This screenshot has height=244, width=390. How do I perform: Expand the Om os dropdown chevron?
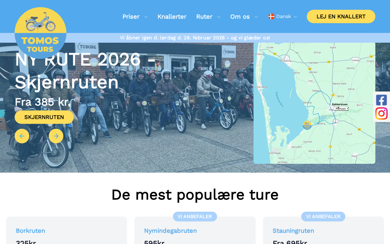(256, 17)
